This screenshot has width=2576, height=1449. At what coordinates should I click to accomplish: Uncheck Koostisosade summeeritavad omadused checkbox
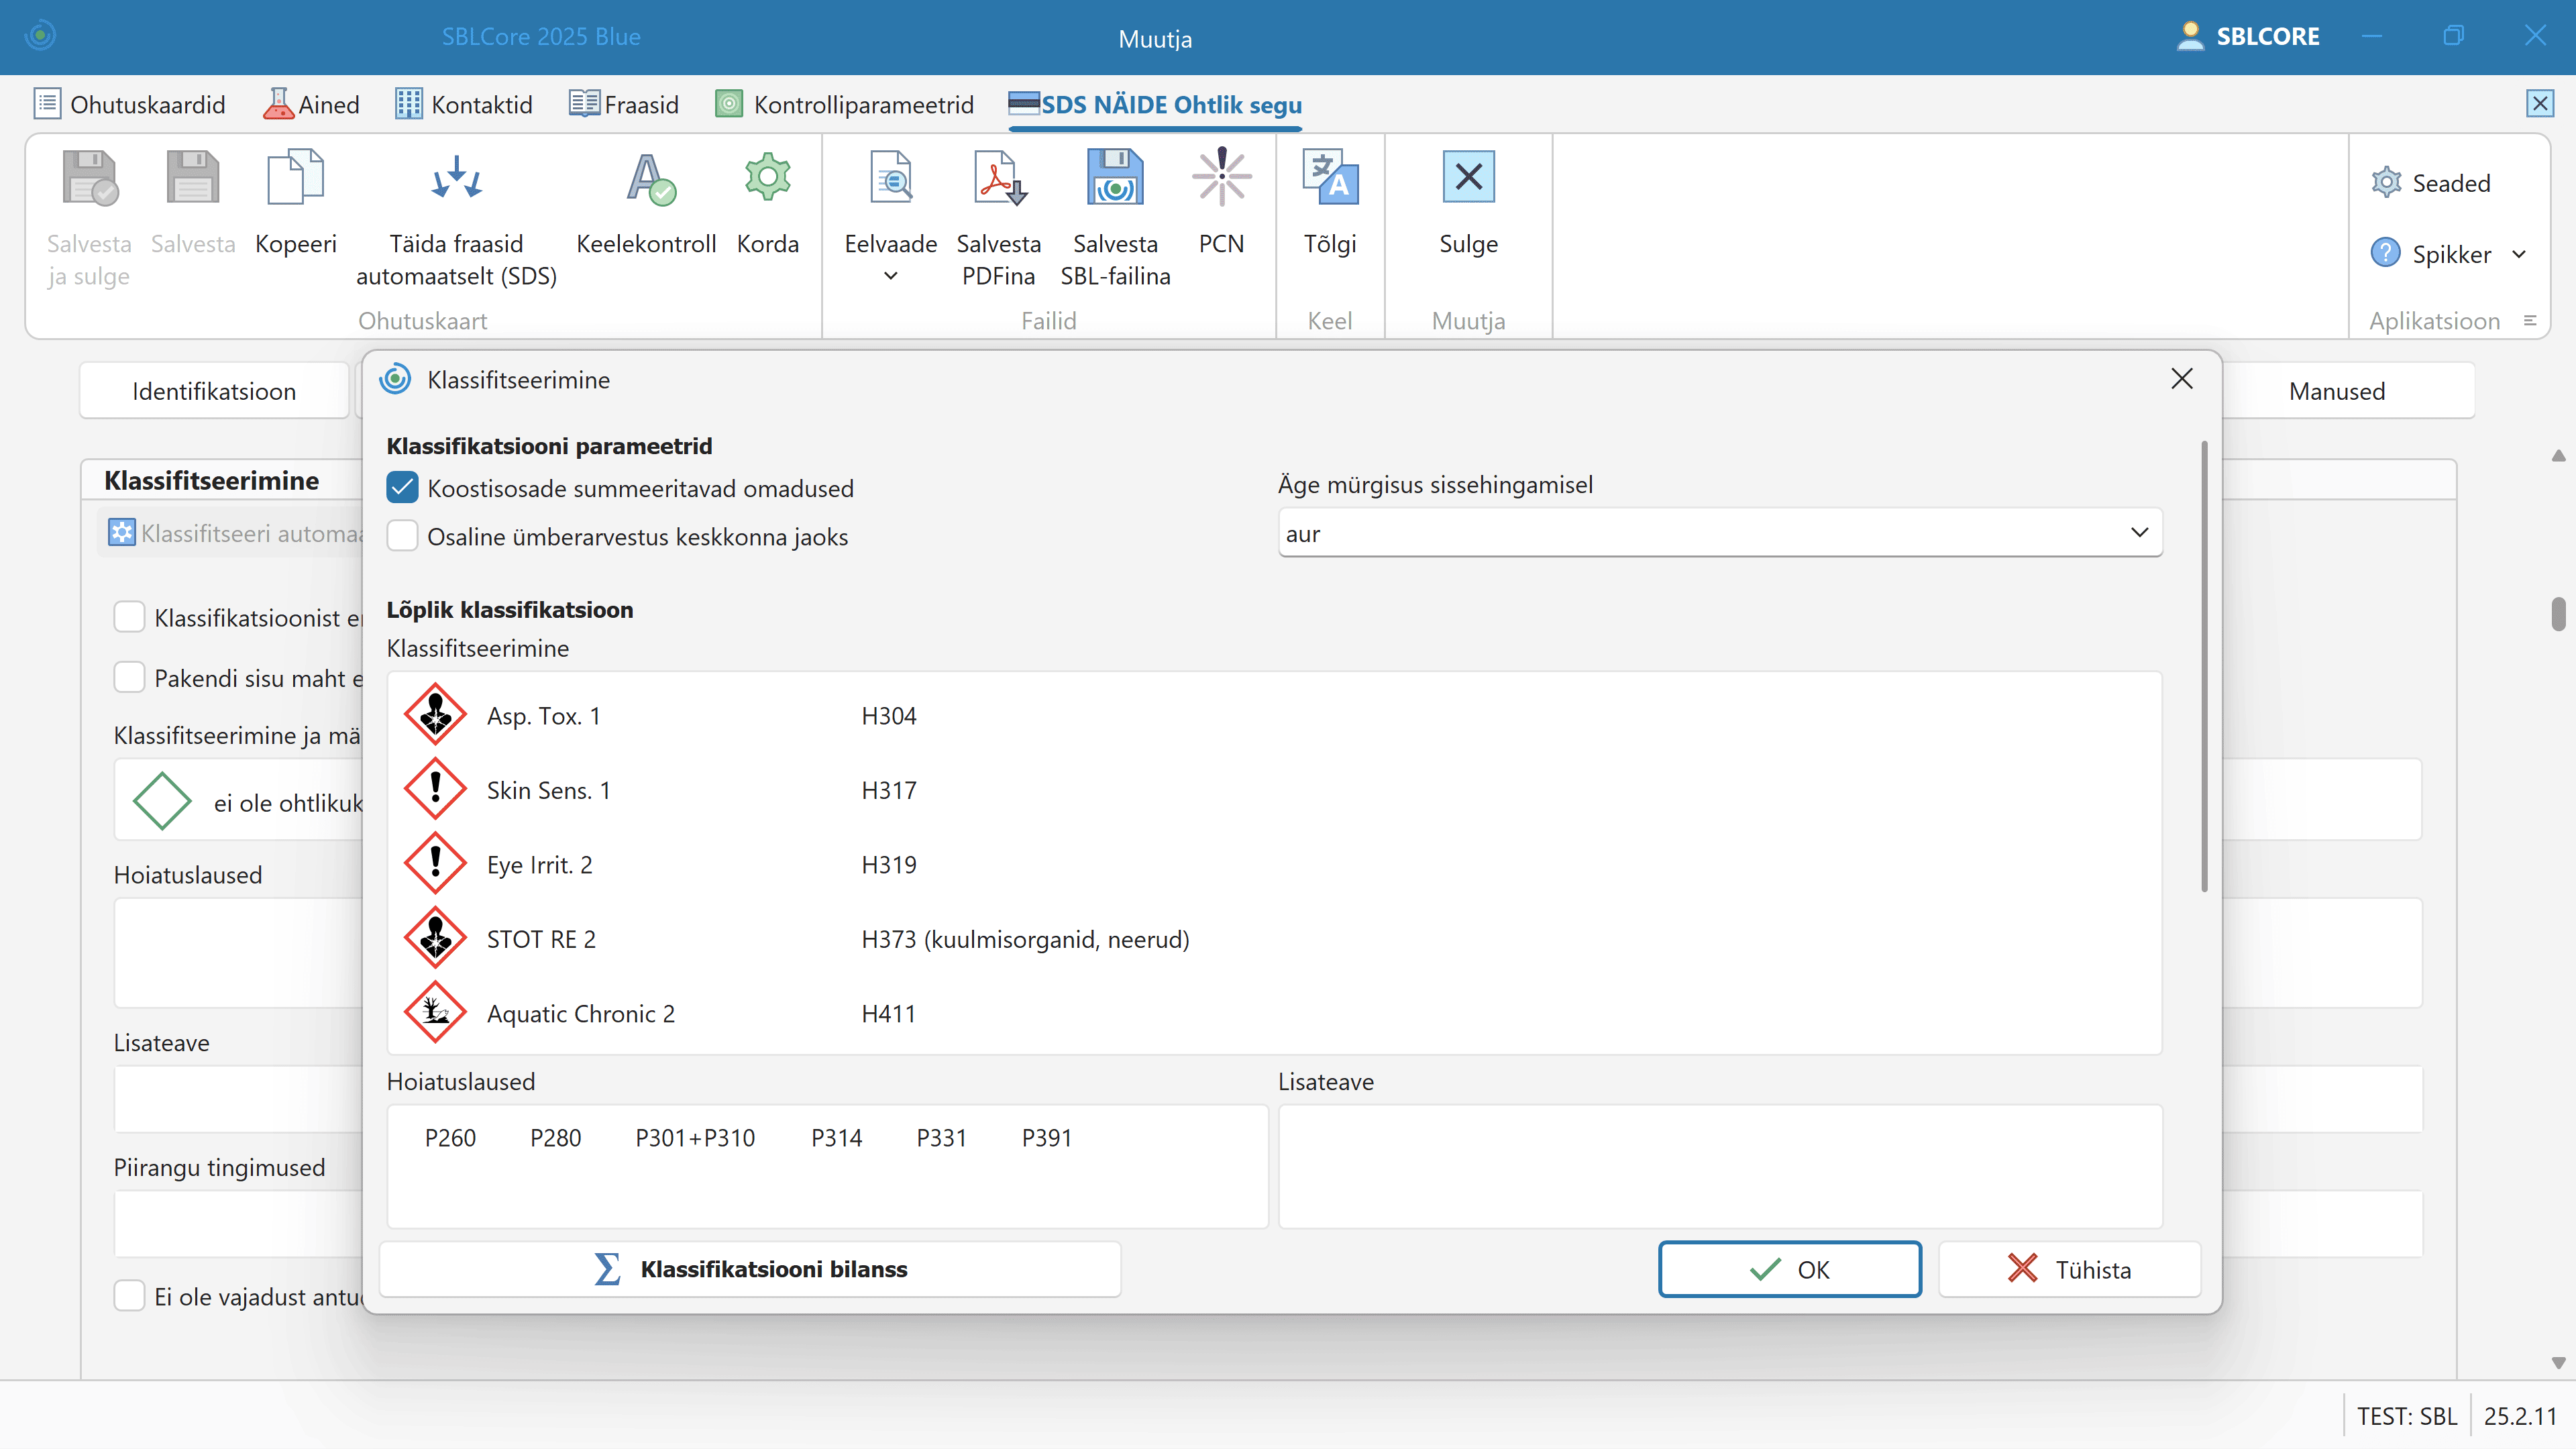(402, 488)
